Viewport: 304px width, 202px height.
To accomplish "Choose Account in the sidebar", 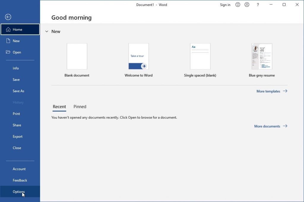I will [19, 169].
